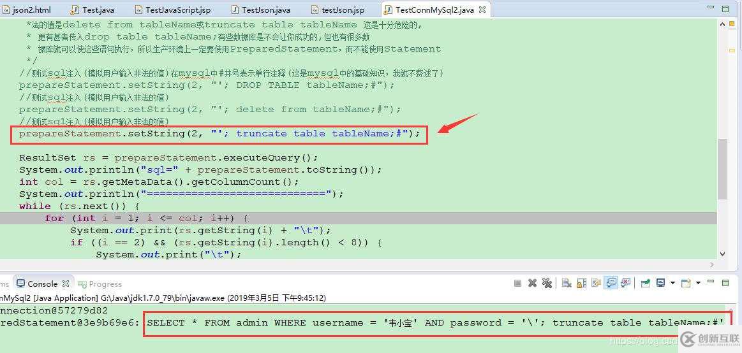Click editor scrollbar up arrow
This screenshot has width=742, height=353.
(723, 25)
